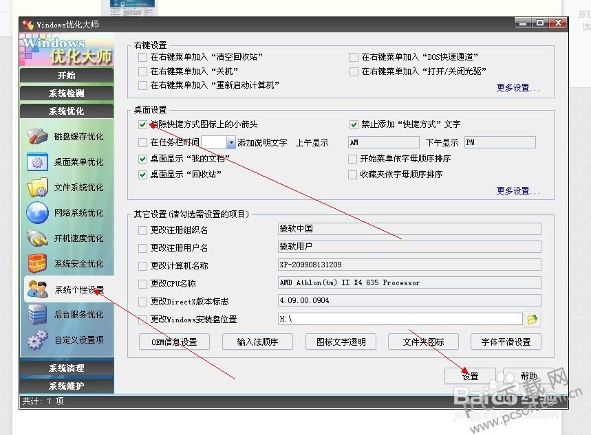Select the 桌面菜单优化 desktop menu icon
This screenshot has width=591, height=435.
point(37,162)
